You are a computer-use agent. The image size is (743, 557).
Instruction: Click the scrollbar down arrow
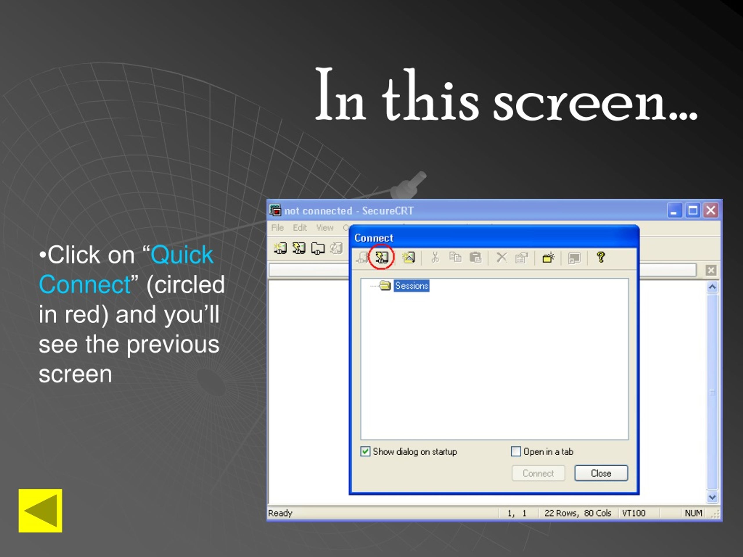click(x=712, y=497)
